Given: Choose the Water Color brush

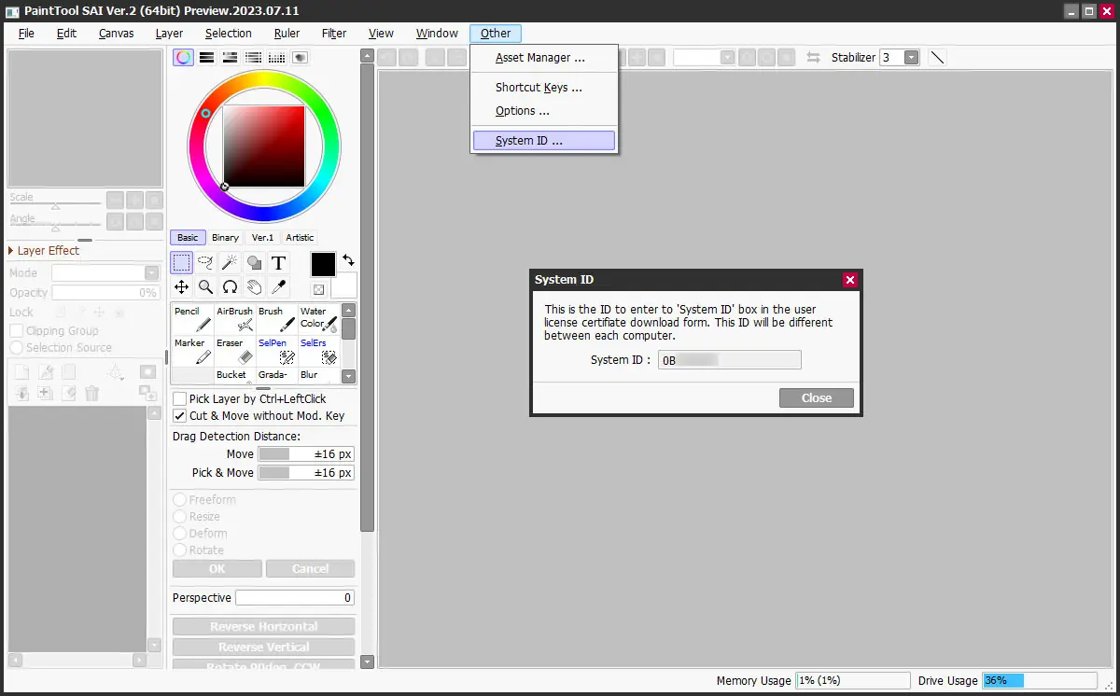Looking at the screenshot, I should (x=318, y=319).
